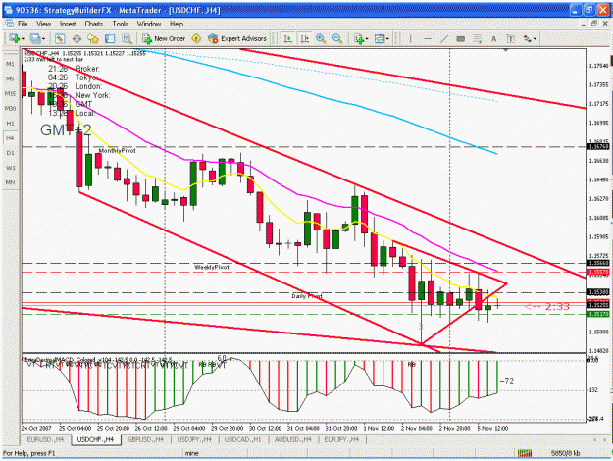Switch to H1 timeframe
613x461 pixels.
click(10, 124)
